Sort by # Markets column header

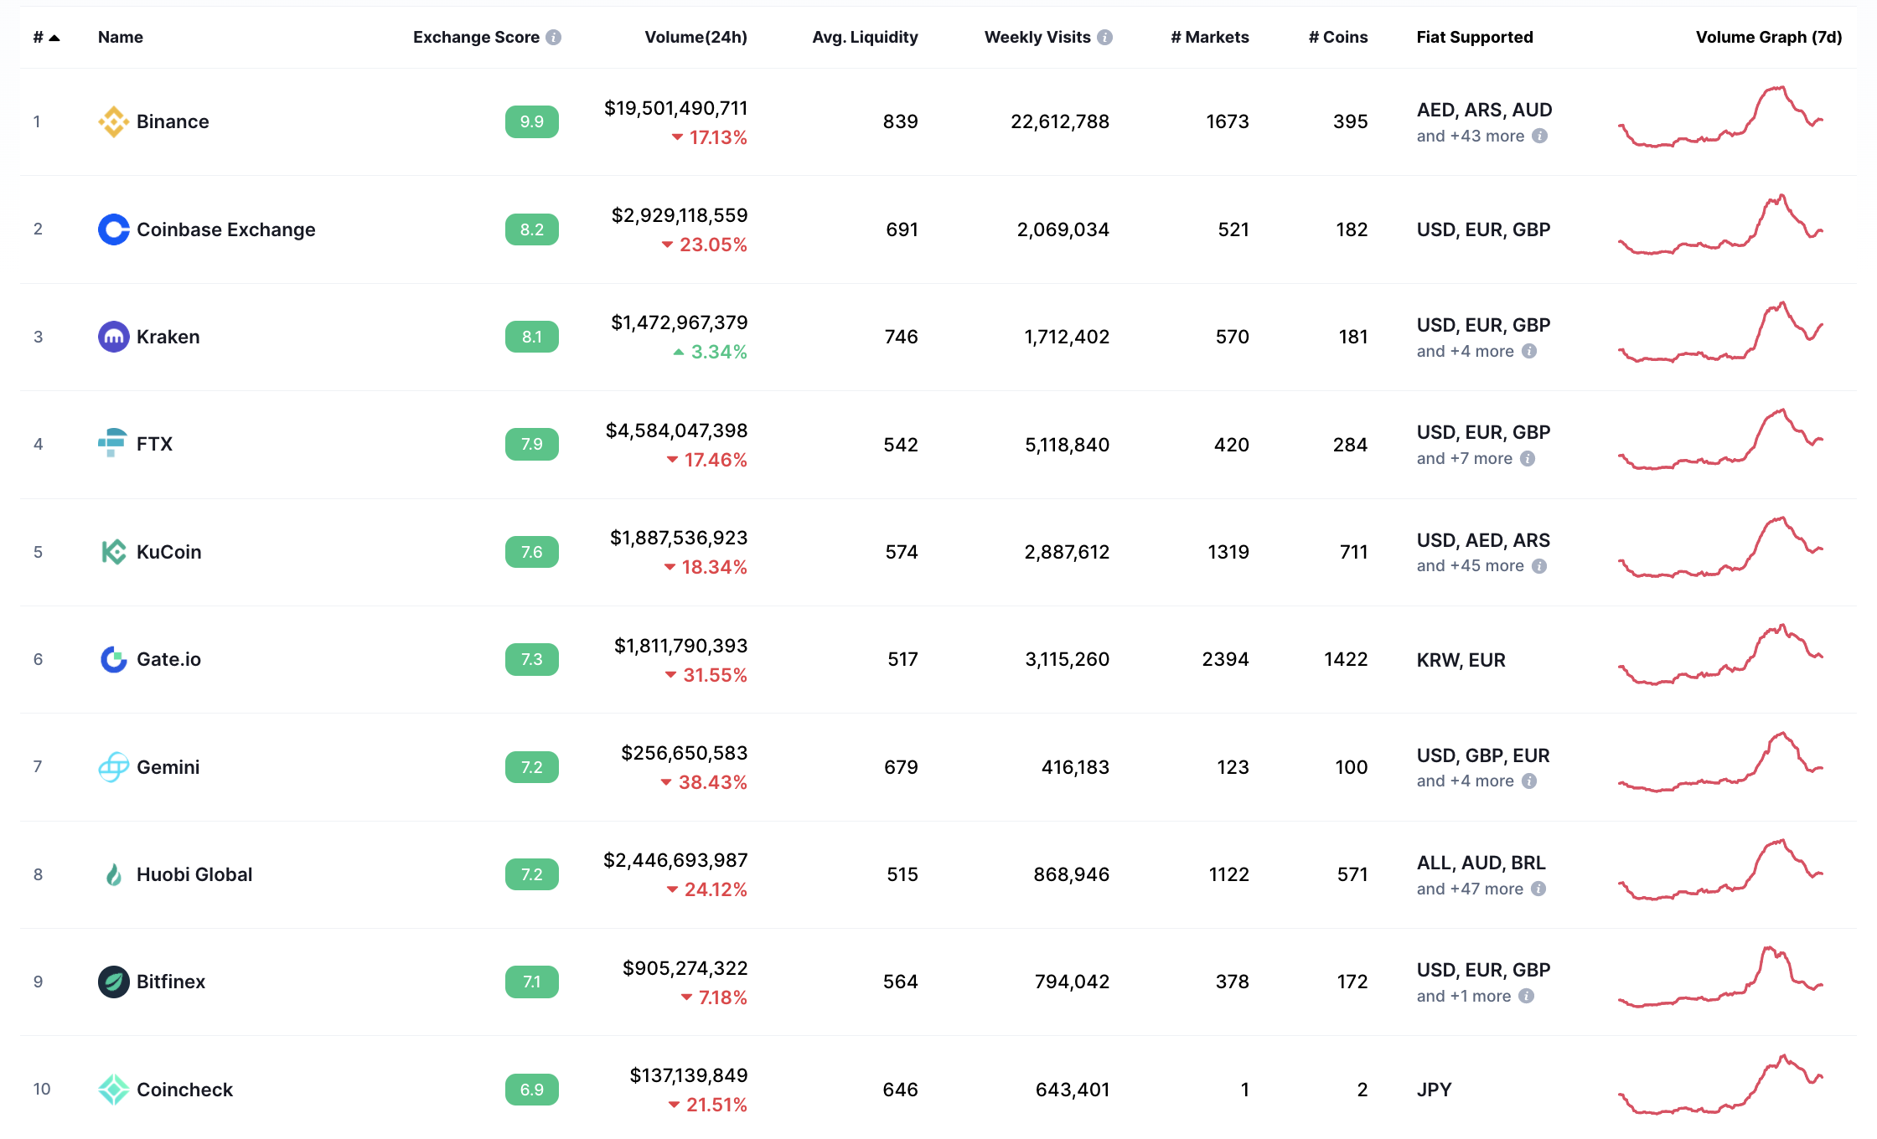point(1210,38)
